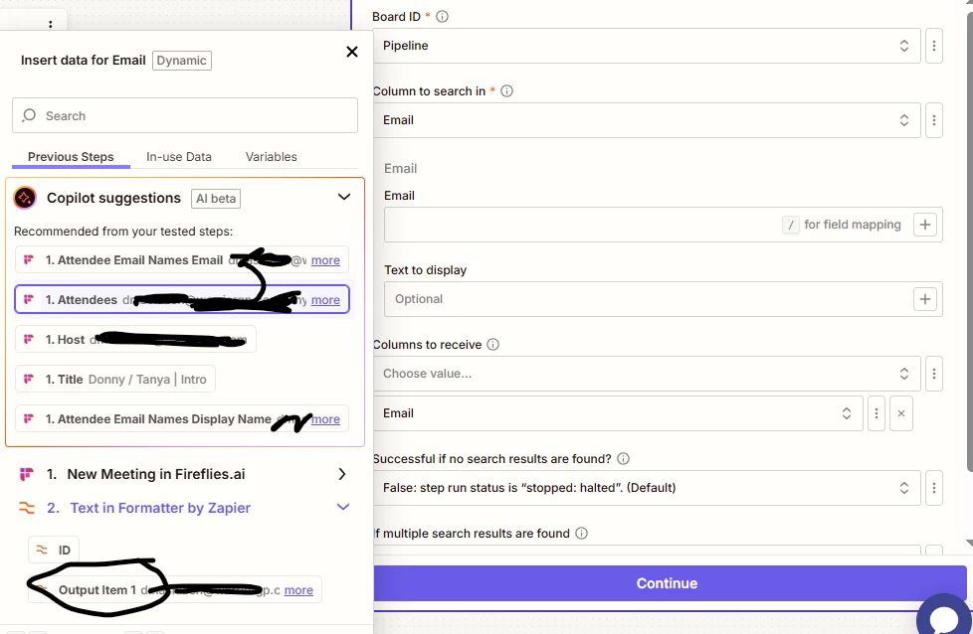Open the three-dot menu above the insert data panel

(51, 24)
